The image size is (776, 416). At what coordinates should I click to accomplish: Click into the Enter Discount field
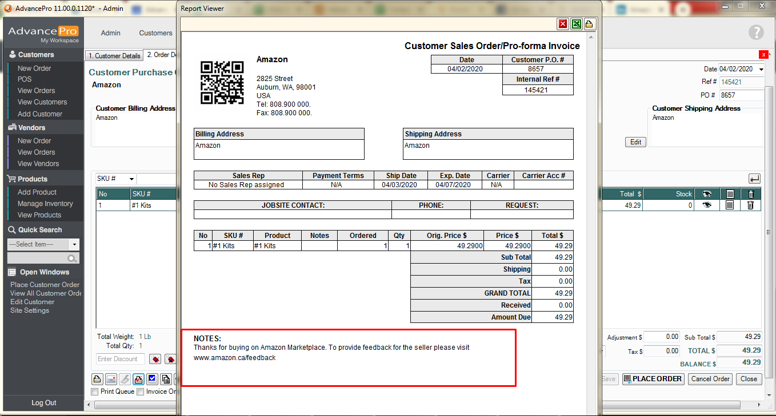coord(121,359)
